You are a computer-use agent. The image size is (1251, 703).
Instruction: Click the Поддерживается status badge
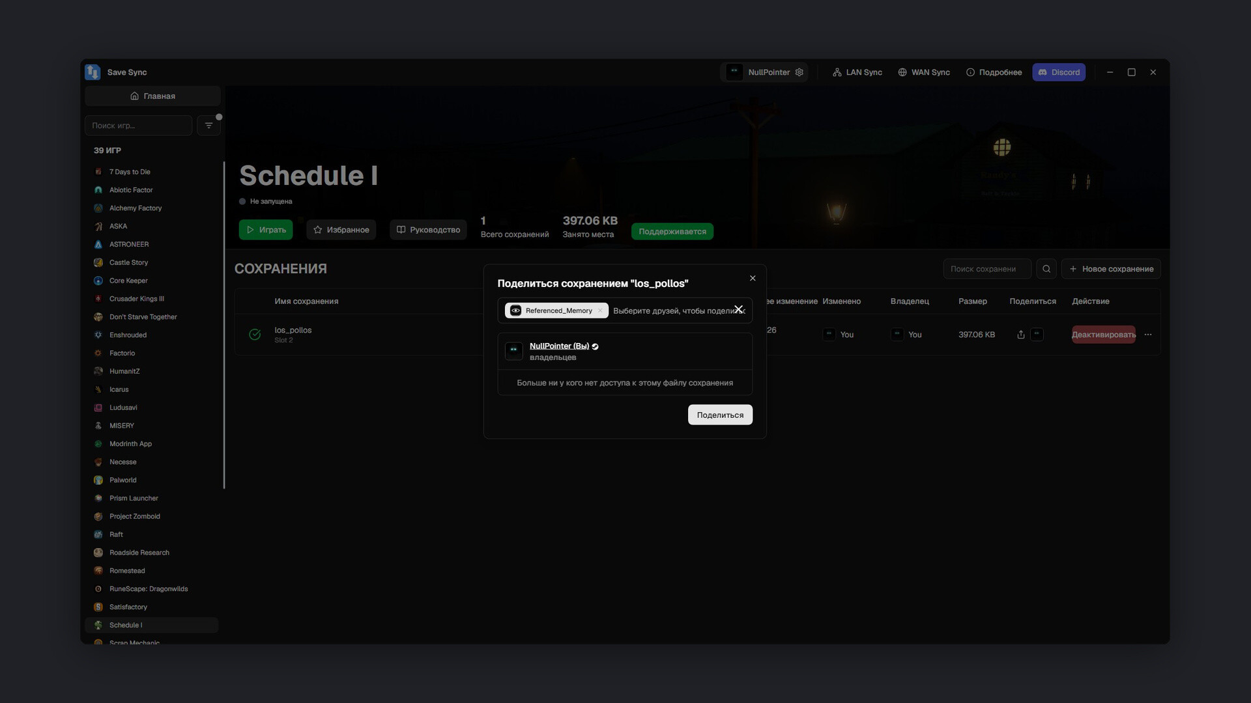point(672,232)
